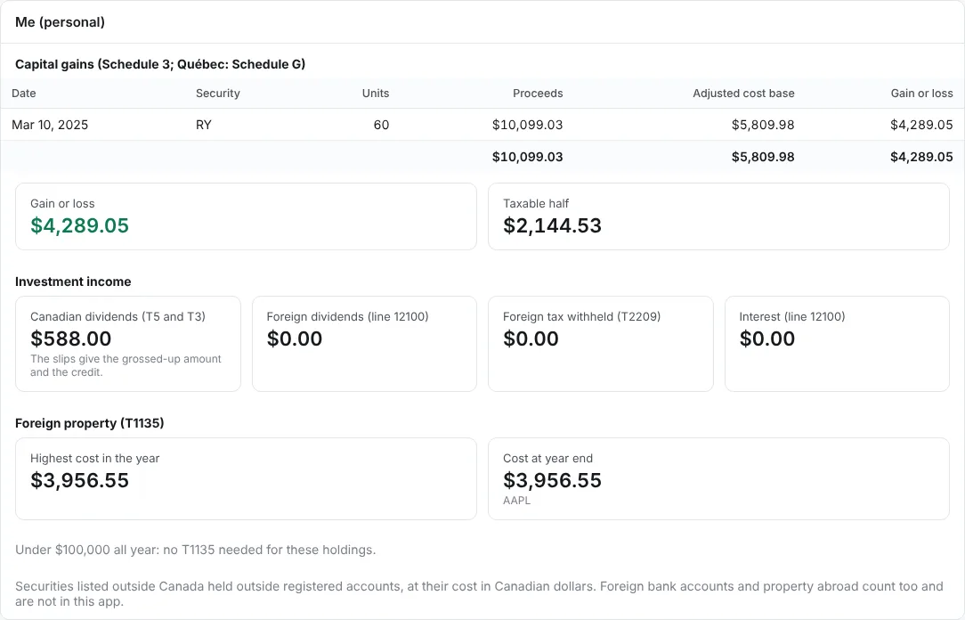The image size is (965, 620).
Task: Select the "Taxable half" card label
Action: click(x=536, y=203)
